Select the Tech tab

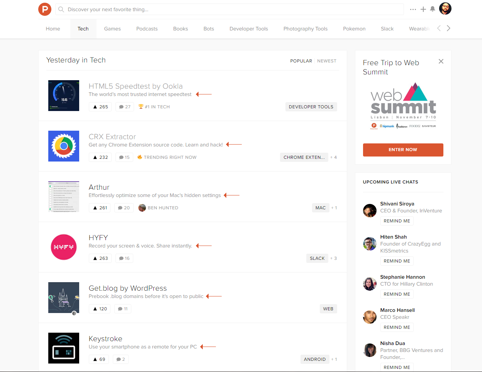tap(83, 29)
